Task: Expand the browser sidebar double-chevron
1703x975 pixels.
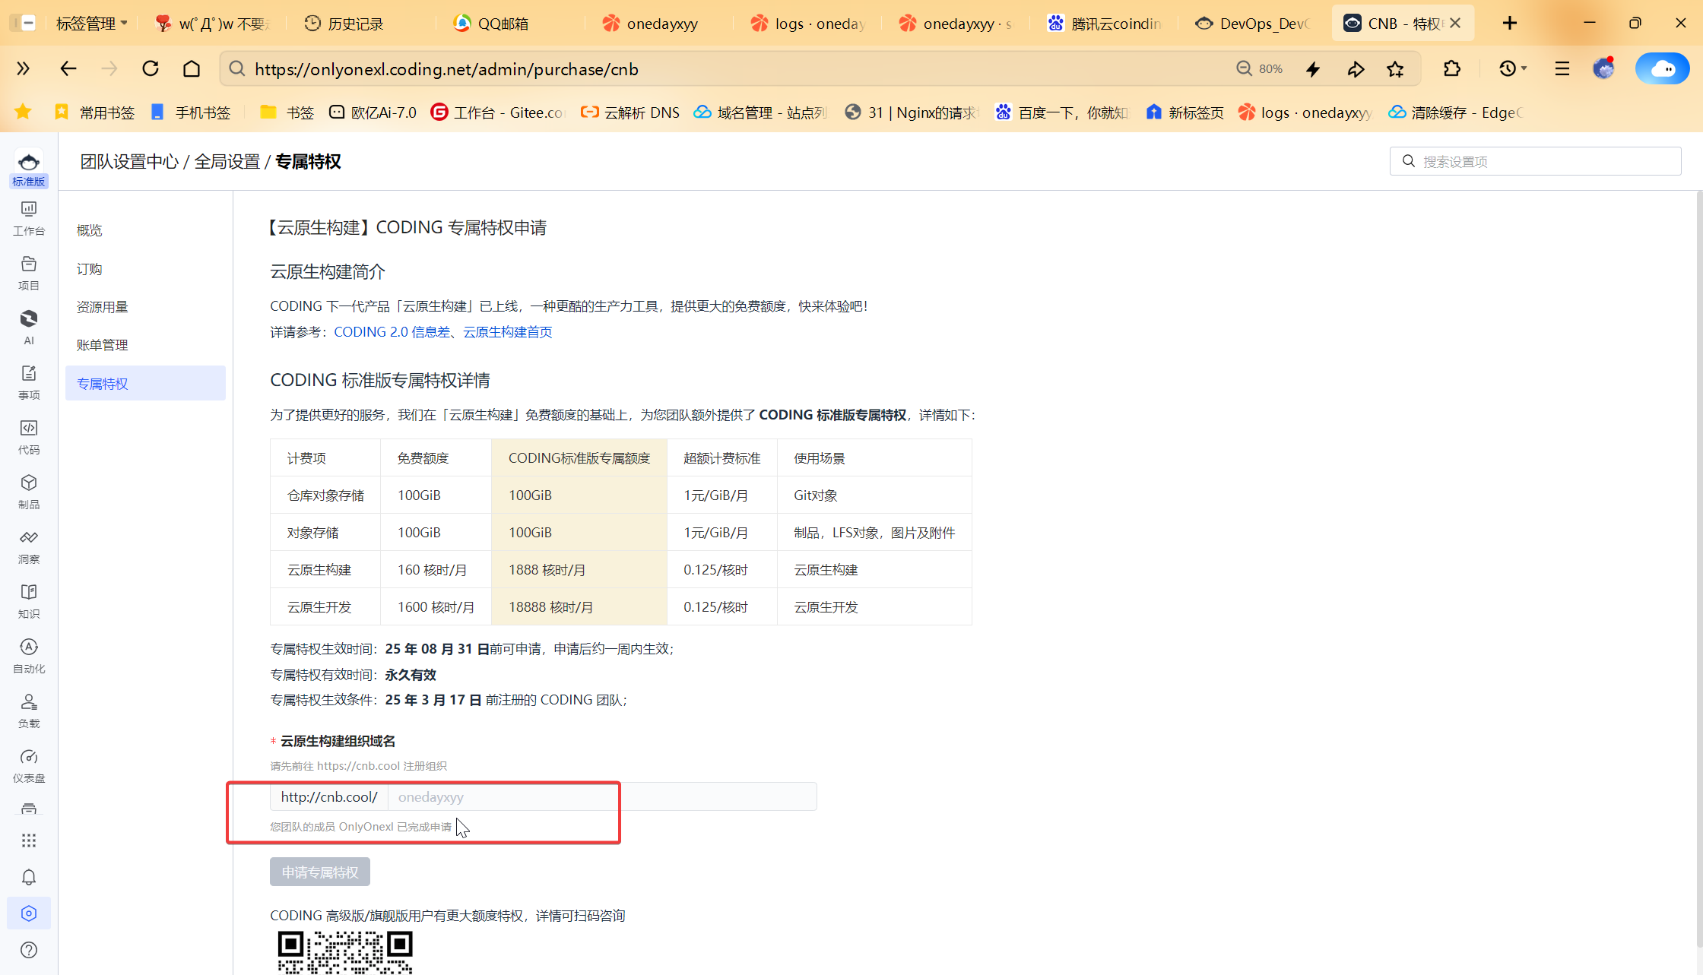Action: click(x=24, y=69)
